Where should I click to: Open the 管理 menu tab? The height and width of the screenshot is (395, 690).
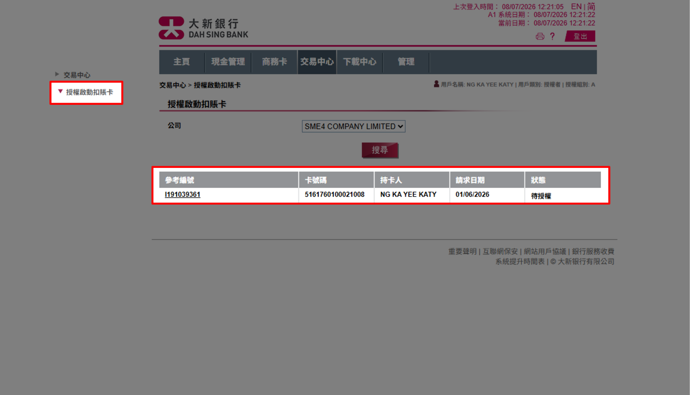point(406,62)
